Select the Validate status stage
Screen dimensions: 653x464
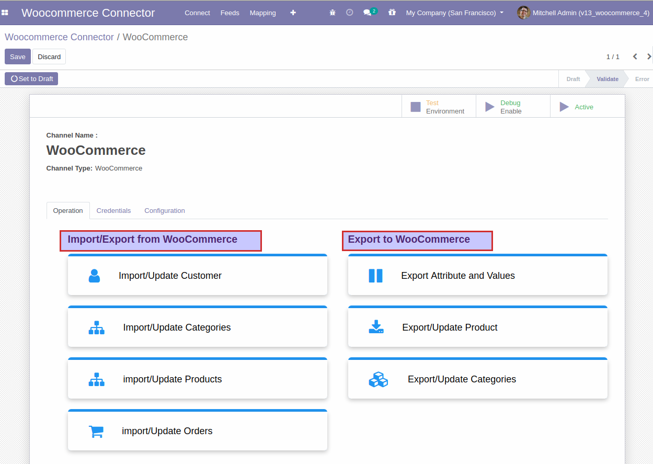point(608,79)
